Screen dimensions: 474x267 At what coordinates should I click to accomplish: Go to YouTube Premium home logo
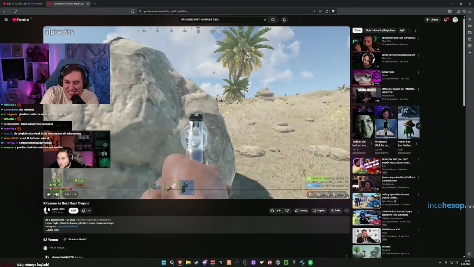pos(21,20)
